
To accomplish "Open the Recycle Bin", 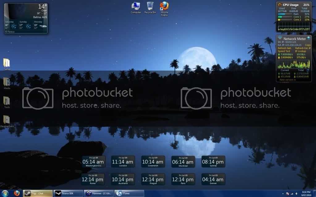I will point(150,6).
